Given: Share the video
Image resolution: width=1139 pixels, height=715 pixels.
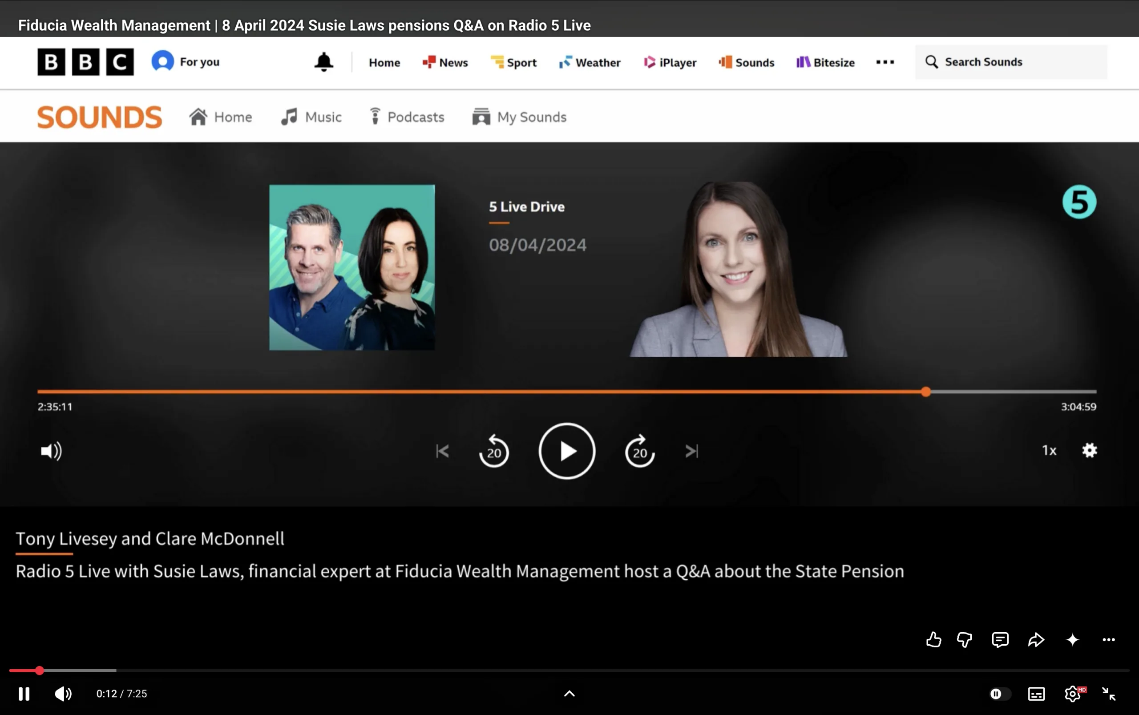Looking at the screenshot, I should click(1036, 640).
